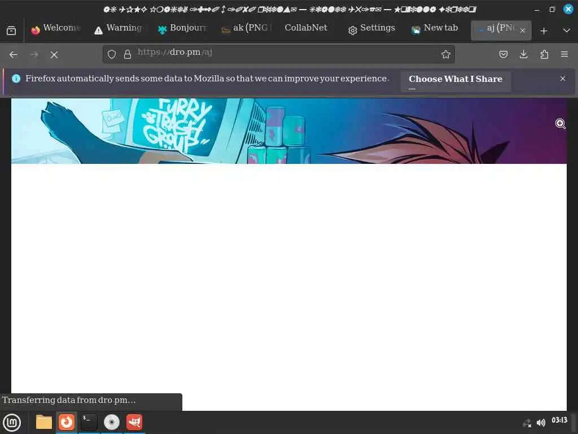Bookmark this page with the star
Screen dimensions: 578x434
click(446, 55)
